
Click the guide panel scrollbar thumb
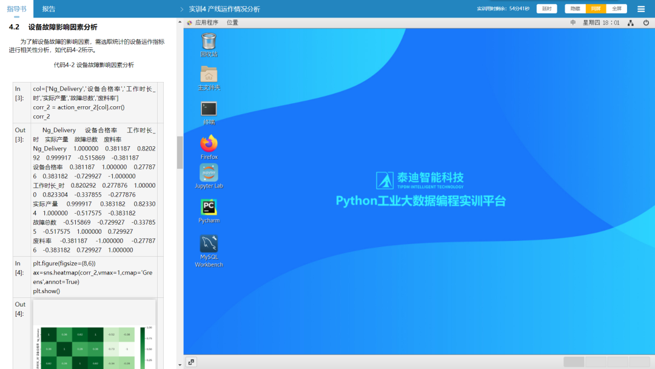[180, 152]
